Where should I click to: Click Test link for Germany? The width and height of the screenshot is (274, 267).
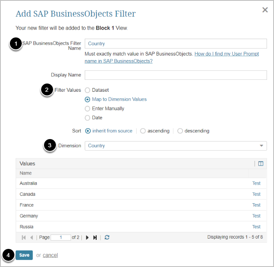coord(256,216)
